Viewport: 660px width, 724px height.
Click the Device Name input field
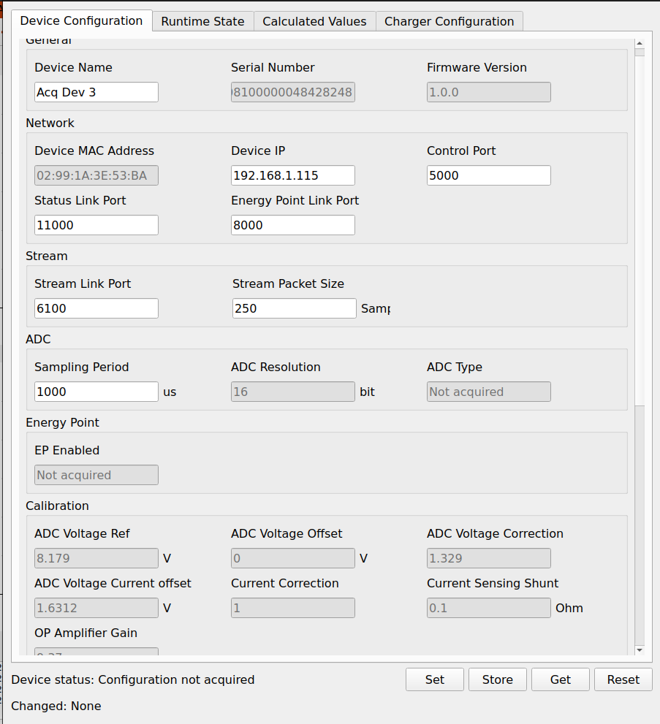pyautogui.click(x=96, y=92)
